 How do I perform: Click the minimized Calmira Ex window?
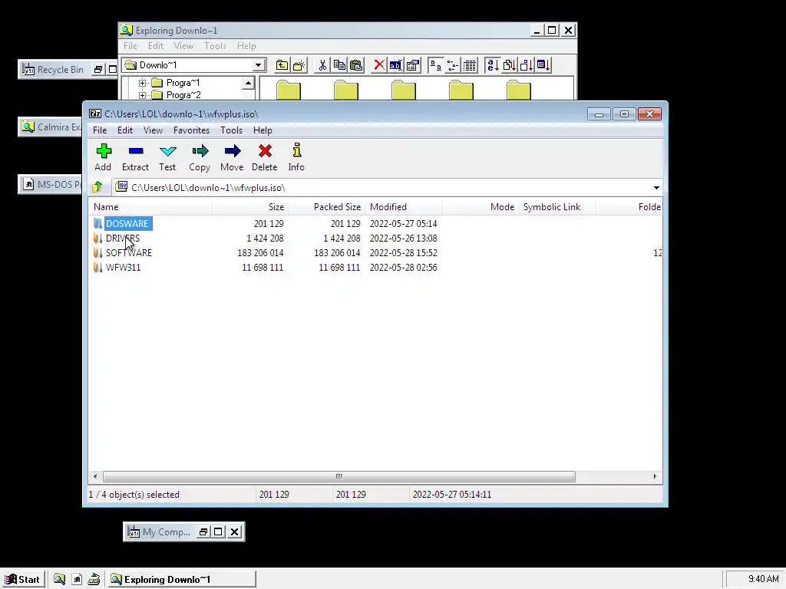click(50, 127)
